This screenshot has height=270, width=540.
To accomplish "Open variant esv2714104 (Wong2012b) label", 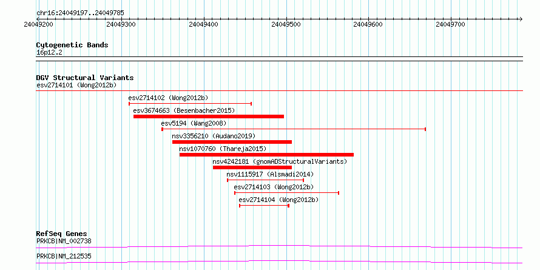I will [278, 200].
